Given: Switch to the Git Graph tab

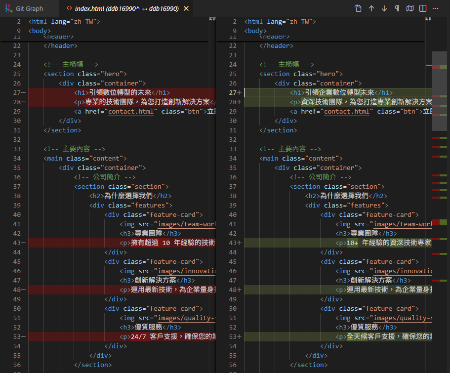Looking at the screenshot, I should point(29,8).
